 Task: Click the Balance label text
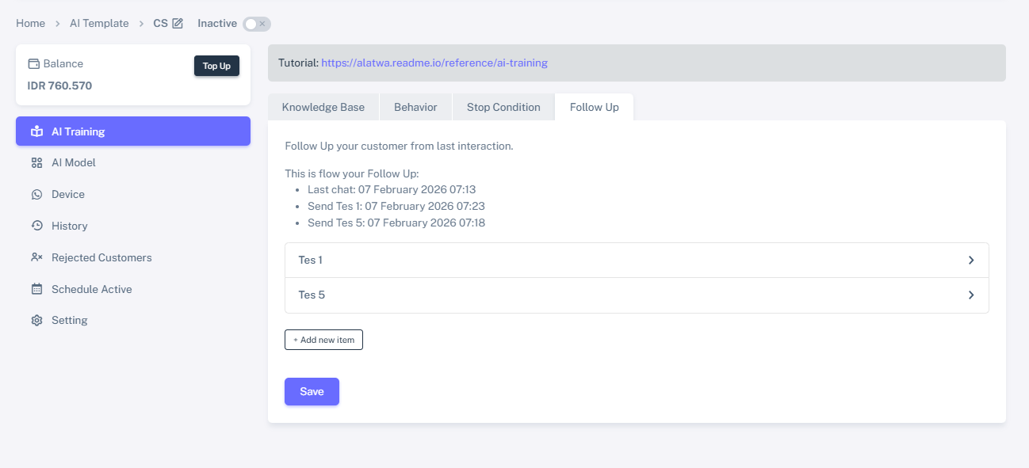[63, 64]
